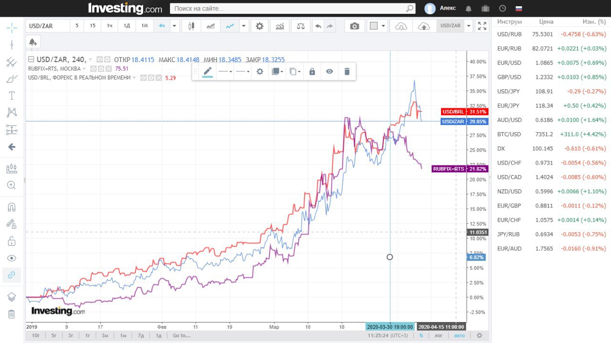The height and width of the screenshot is (343, 611).
Task: Select the 1Д daily timeframe
Action: pos(126,26)
